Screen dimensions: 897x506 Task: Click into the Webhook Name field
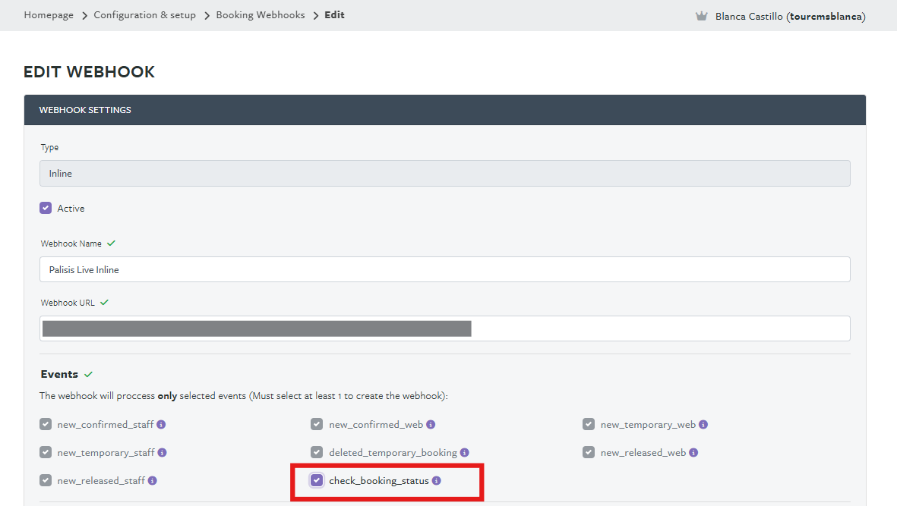(x=444, y=269)
